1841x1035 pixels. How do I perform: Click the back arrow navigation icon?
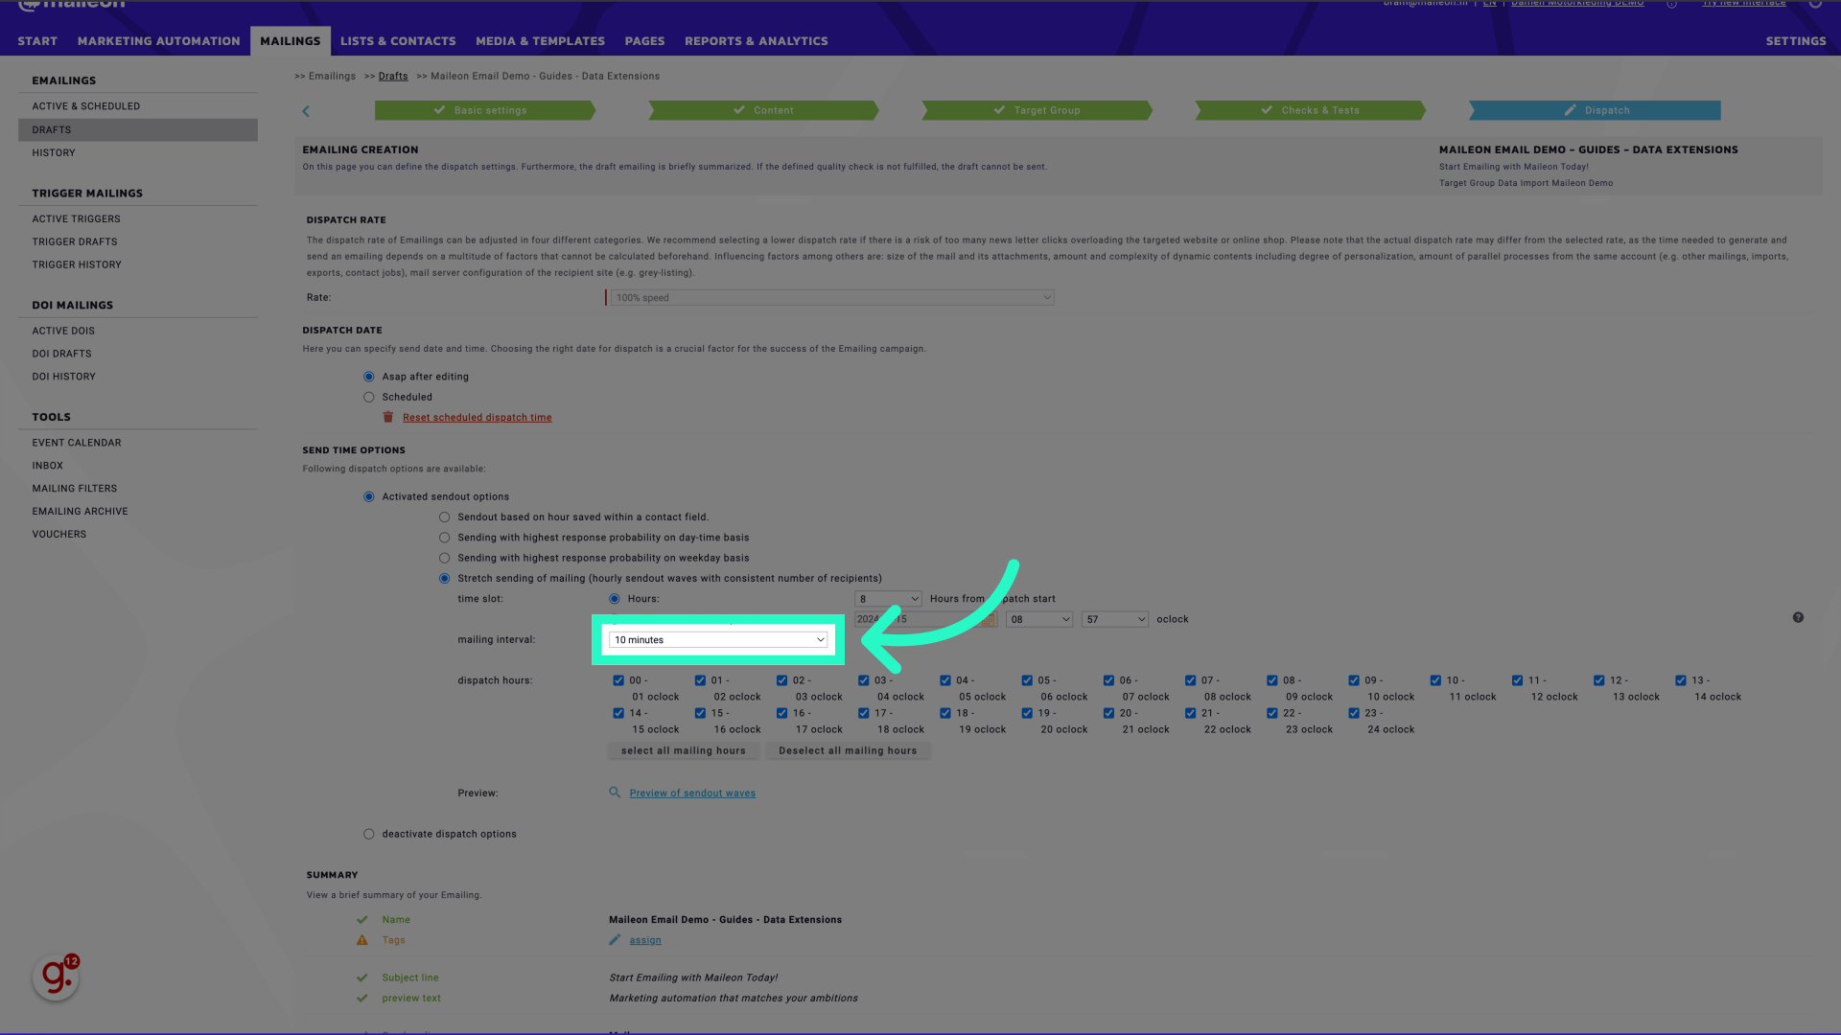(x=306, y=110)
